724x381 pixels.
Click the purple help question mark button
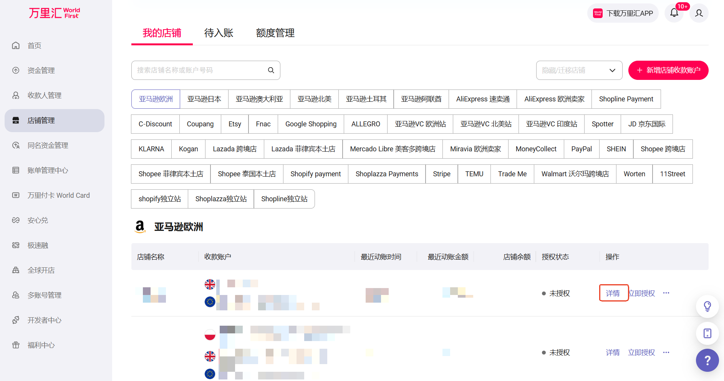[707, 360]
